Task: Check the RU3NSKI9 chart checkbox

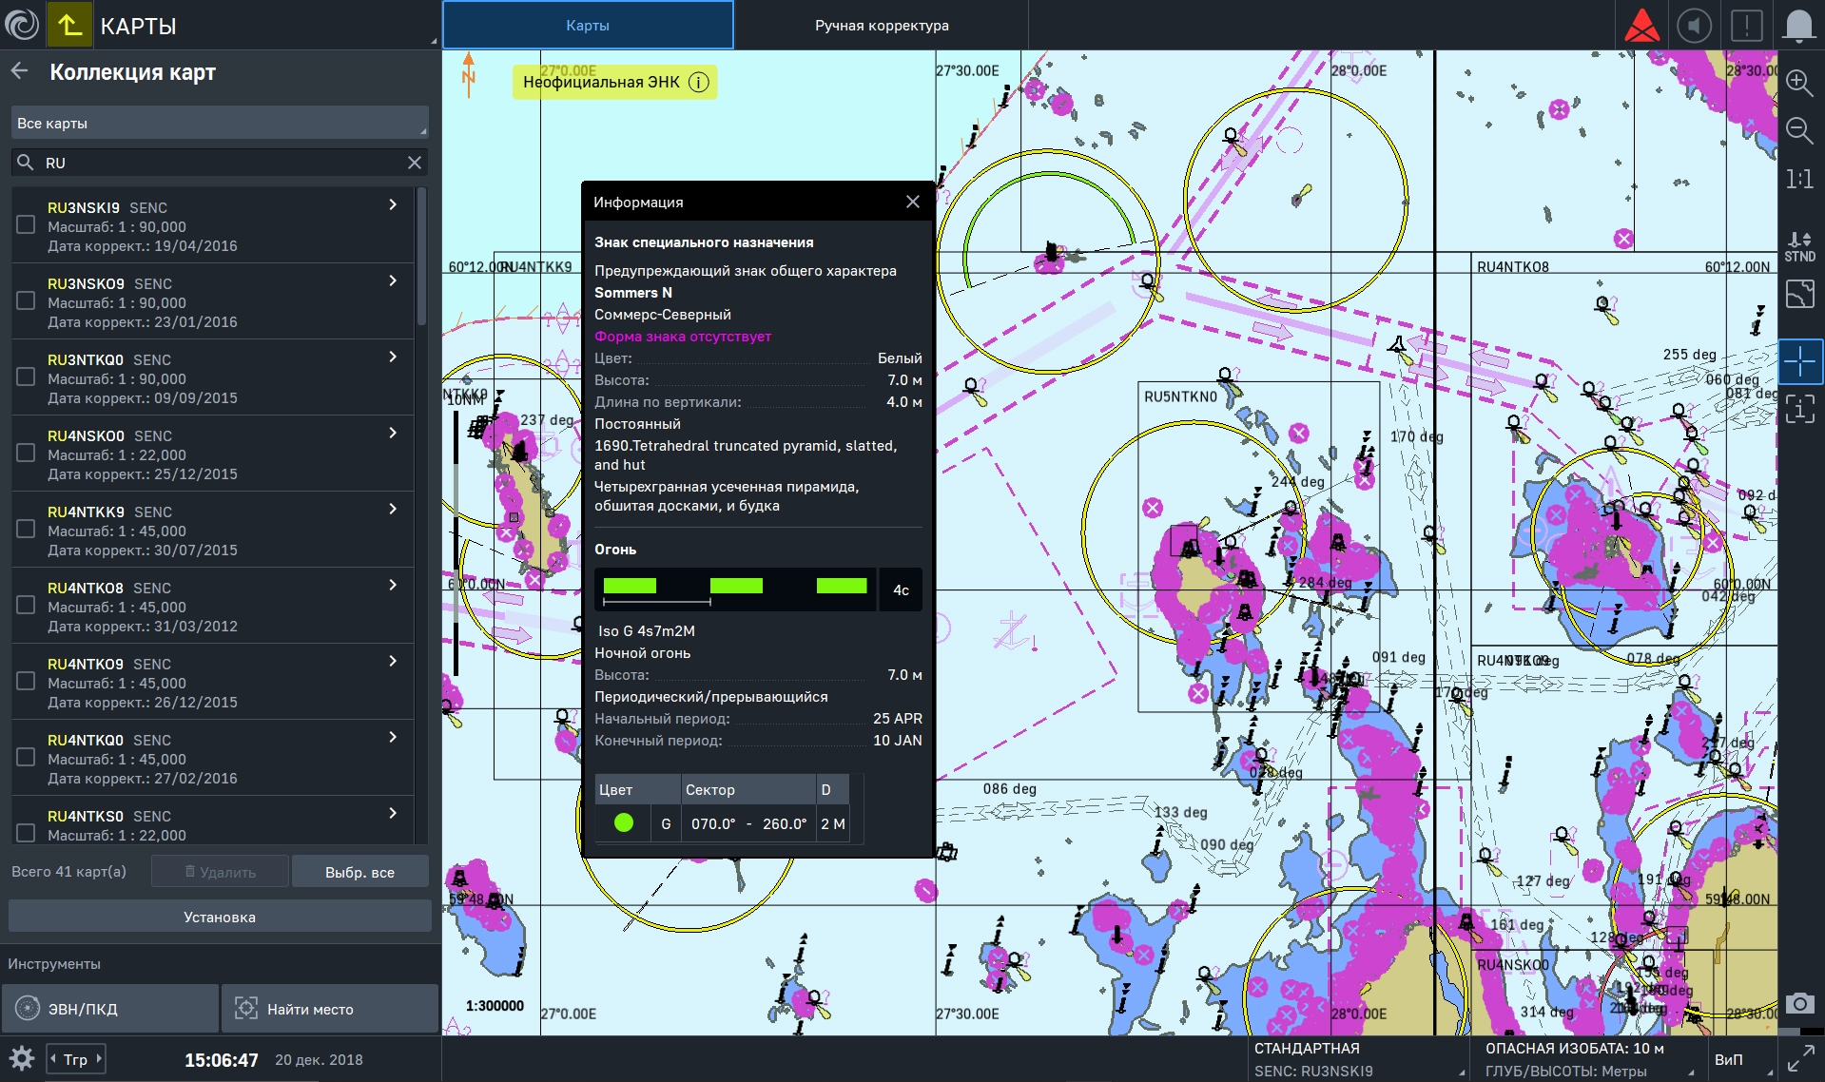Action: (x=27, y=224)
